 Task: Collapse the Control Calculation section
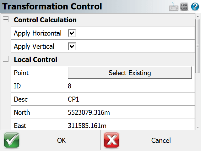tap(6, 20)
